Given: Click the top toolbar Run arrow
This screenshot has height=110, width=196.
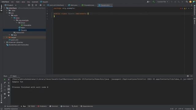Looking at the screenshot, I should [171, 2].
